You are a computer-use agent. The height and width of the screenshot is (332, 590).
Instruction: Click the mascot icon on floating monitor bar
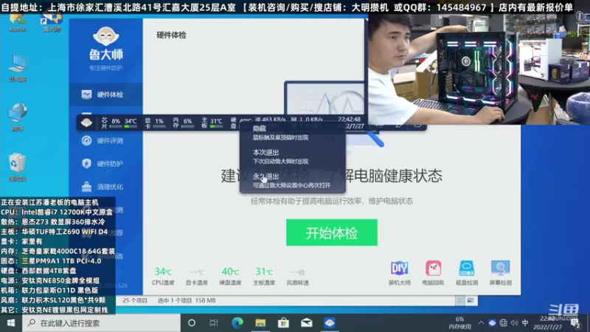point(86,122)
